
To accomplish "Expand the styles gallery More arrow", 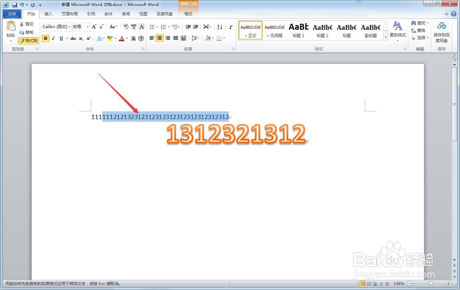I will click(x=386, y=38).
